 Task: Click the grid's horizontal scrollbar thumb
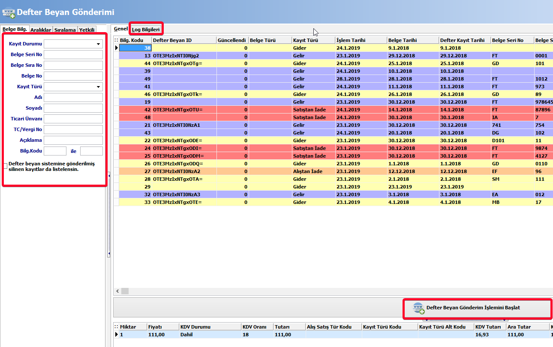pyautogui.click(x=125, y=291)
